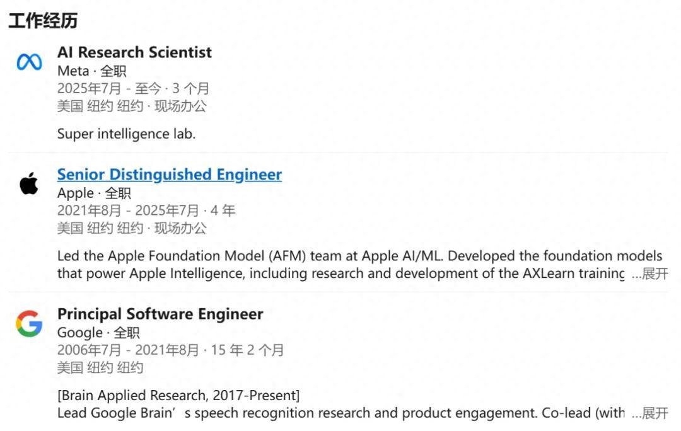The width and height of the screenshot is (681, 431).
Task: Select the 2006年7月 - 2021年8月 date range
Action: pyautogui.click(x=170, y=350)
